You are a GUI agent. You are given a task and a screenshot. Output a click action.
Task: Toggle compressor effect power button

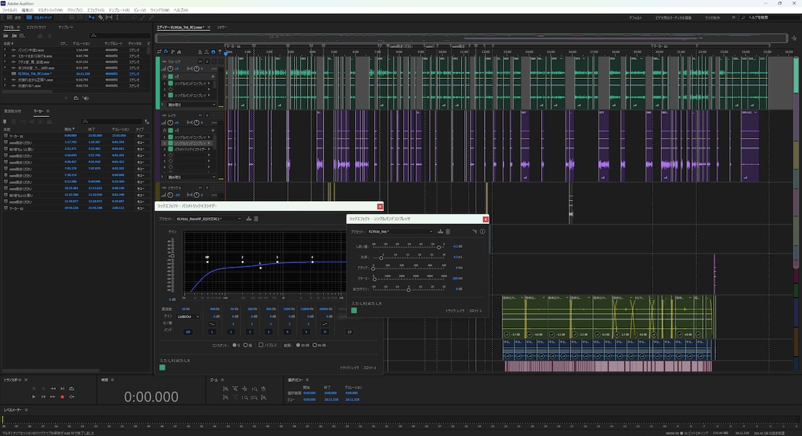point(354,310)
